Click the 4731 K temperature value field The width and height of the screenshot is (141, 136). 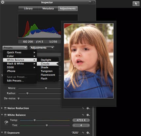[x=81, y=120]
